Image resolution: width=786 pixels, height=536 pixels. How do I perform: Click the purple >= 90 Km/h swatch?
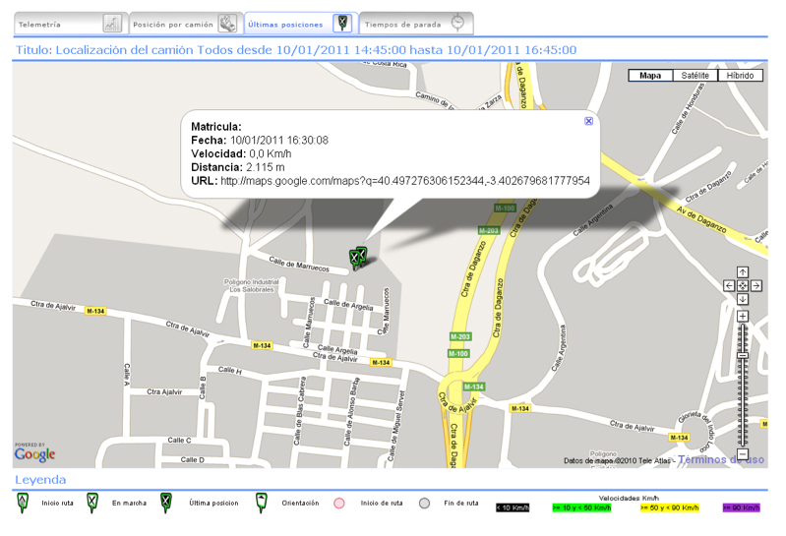(x=742, y=507)
